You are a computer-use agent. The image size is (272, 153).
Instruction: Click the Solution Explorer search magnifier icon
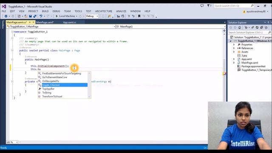269,32
